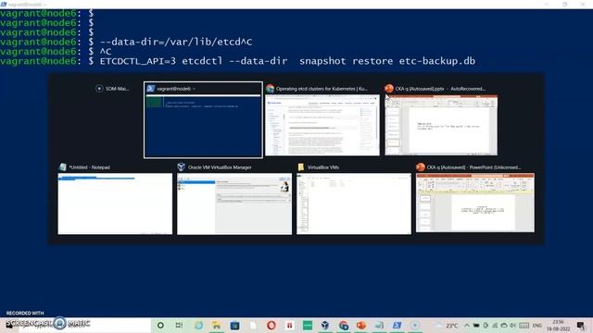This screenshot has width=593, height=333.
Task: Switch to CKA-q PowerPoint (Unlicensed) window thumbnail
Action: pyautogui.click(x=475, y=203)
